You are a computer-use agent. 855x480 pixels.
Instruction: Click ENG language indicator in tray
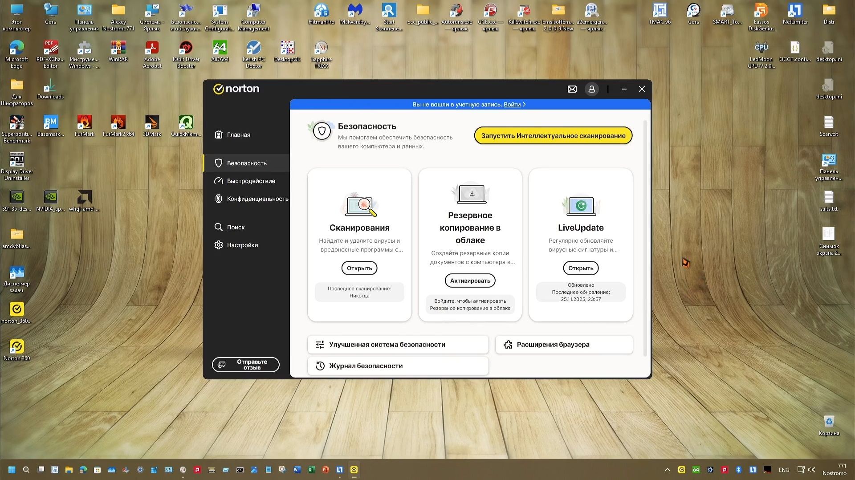(784, 470)
